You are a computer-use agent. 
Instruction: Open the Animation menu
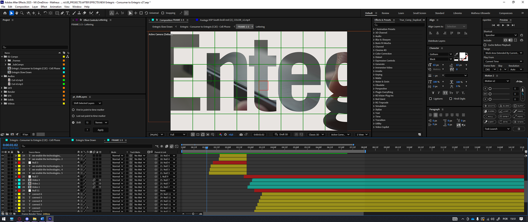tap(56, 7)
